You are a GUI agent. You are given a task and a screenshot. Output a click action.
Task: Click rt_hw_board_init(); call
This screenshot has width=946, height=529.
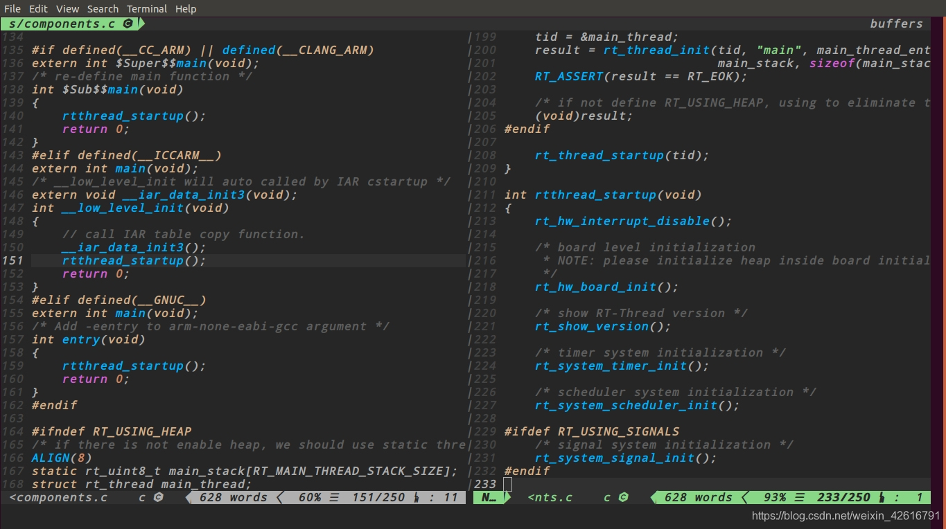[x=607, y=287]
